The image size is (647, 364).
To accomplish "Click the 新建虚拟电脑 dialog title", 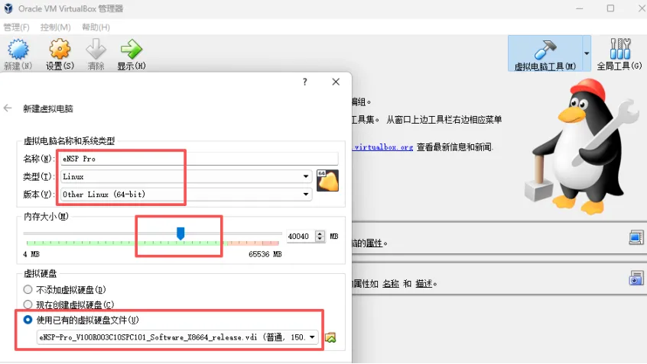I will (x=48, y=108).
